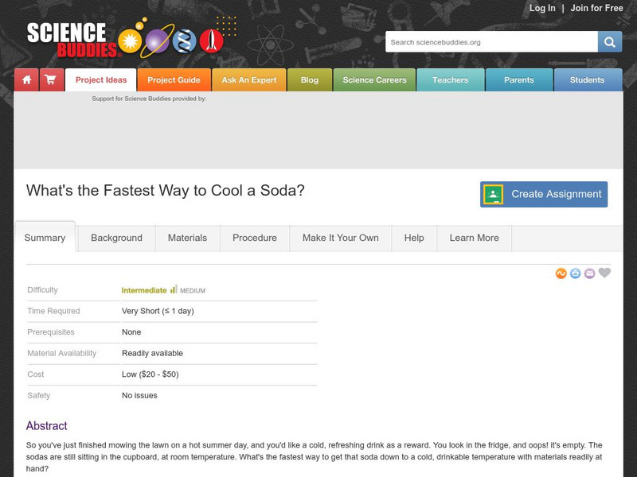Click the Low ($20 - $50) cost value
This screenshot has width=637, height=477.
click(x=150, y=374)
